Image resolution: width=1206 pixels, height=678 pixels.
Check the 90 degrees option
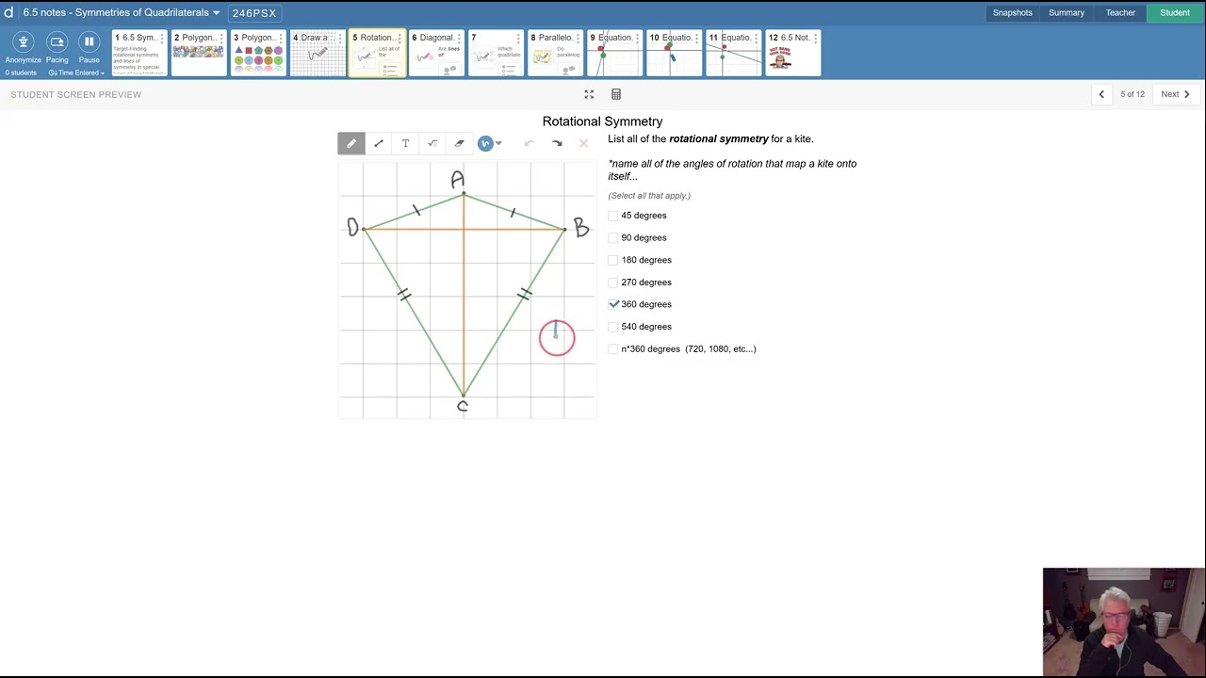pyautogui.click(x=613, y=237)
